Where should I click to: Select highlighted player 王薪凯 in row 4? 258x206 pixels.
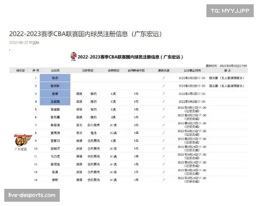(55, 102)
